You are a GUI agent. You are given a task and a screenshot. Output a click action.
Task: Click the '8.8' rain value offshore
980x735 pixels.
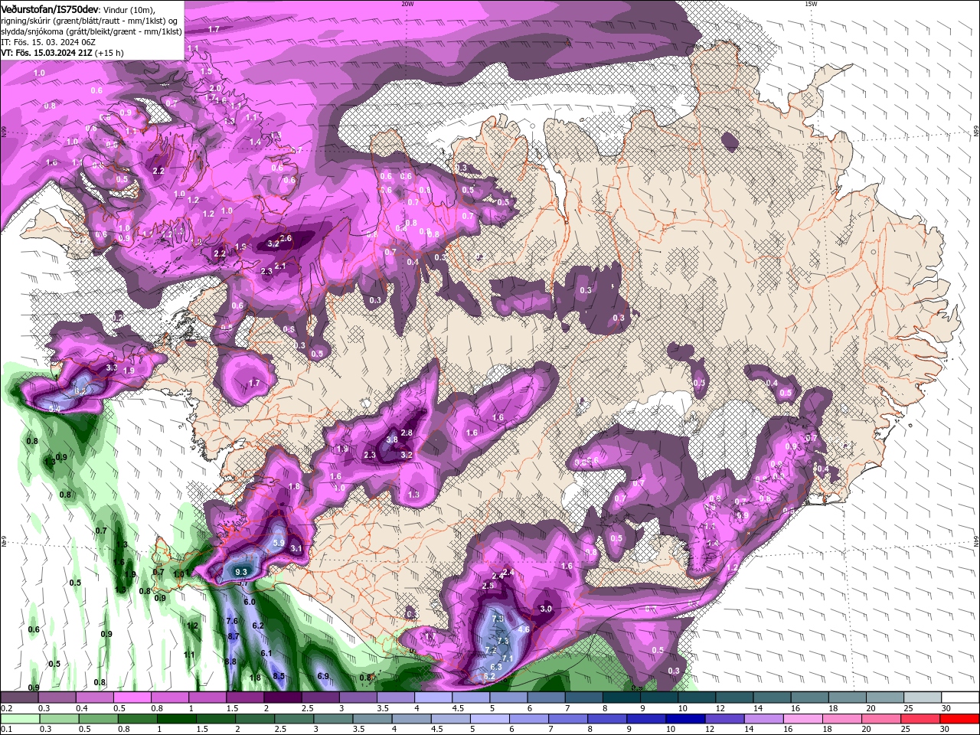tap(230, 661)
